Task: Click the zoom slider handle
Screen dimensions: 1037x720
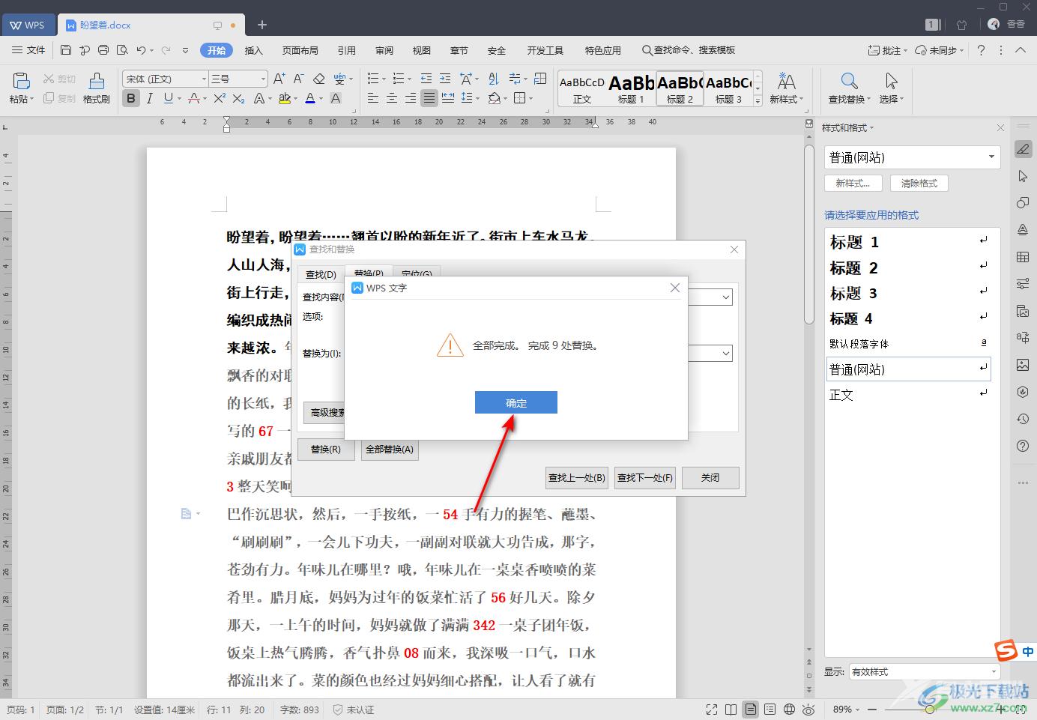Action: (x=930, y=709)
